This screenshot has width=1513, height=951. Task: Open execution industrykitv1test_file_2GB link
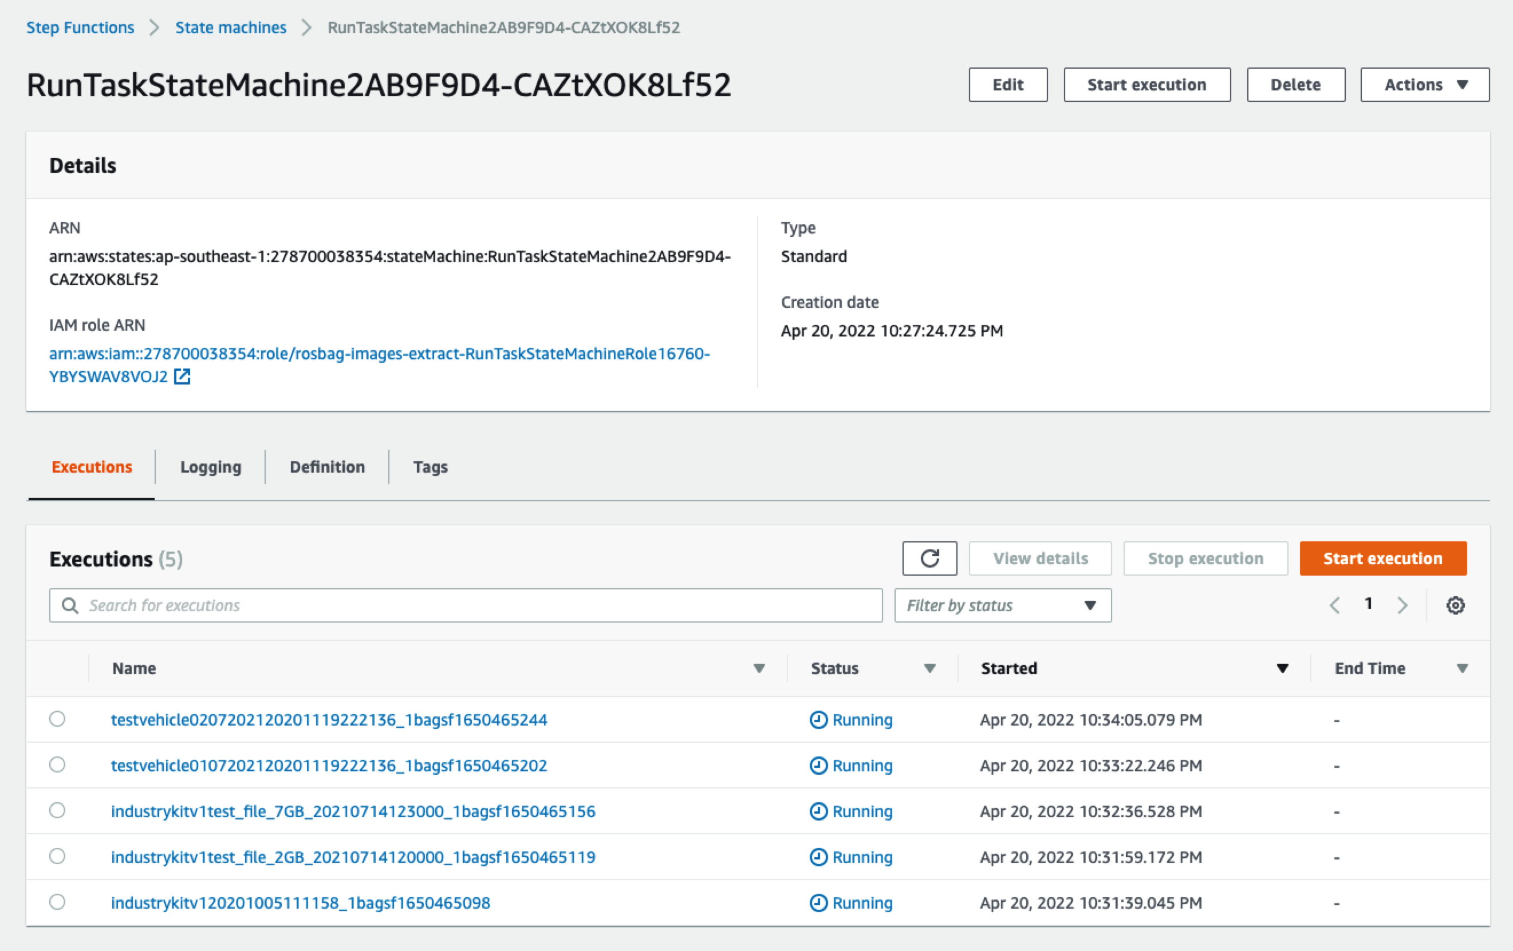(x=353, y=857)
